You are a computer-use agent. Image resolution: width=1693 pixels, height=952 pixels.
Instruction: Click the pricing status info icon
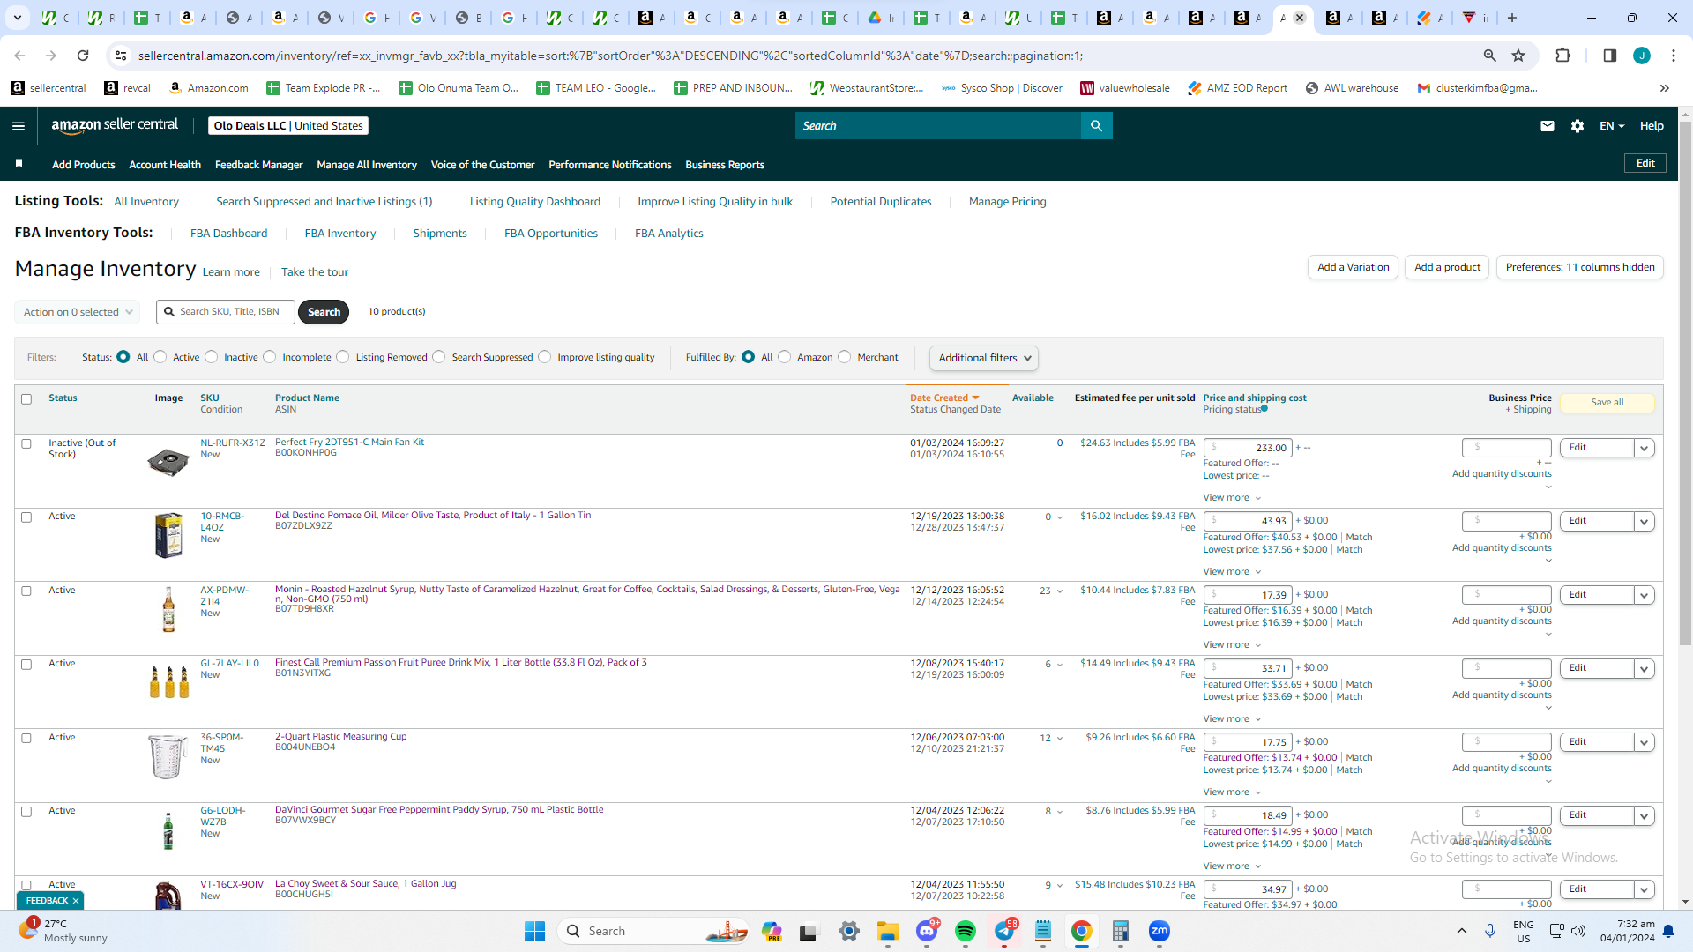coord(1264,409)
